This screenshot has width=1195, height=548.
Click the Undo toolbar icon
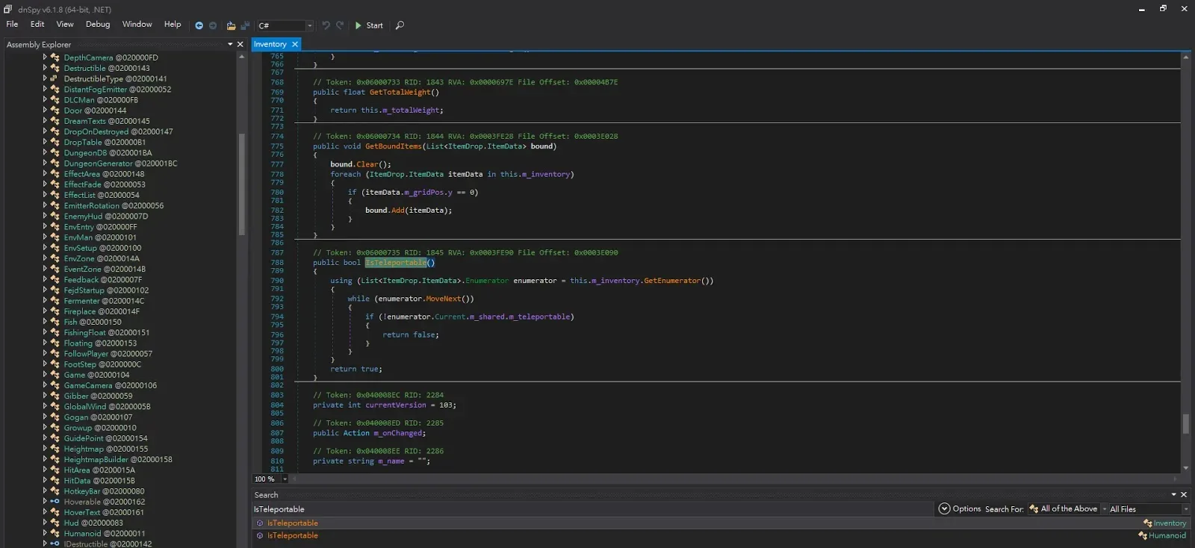click(x=326, y=25)
